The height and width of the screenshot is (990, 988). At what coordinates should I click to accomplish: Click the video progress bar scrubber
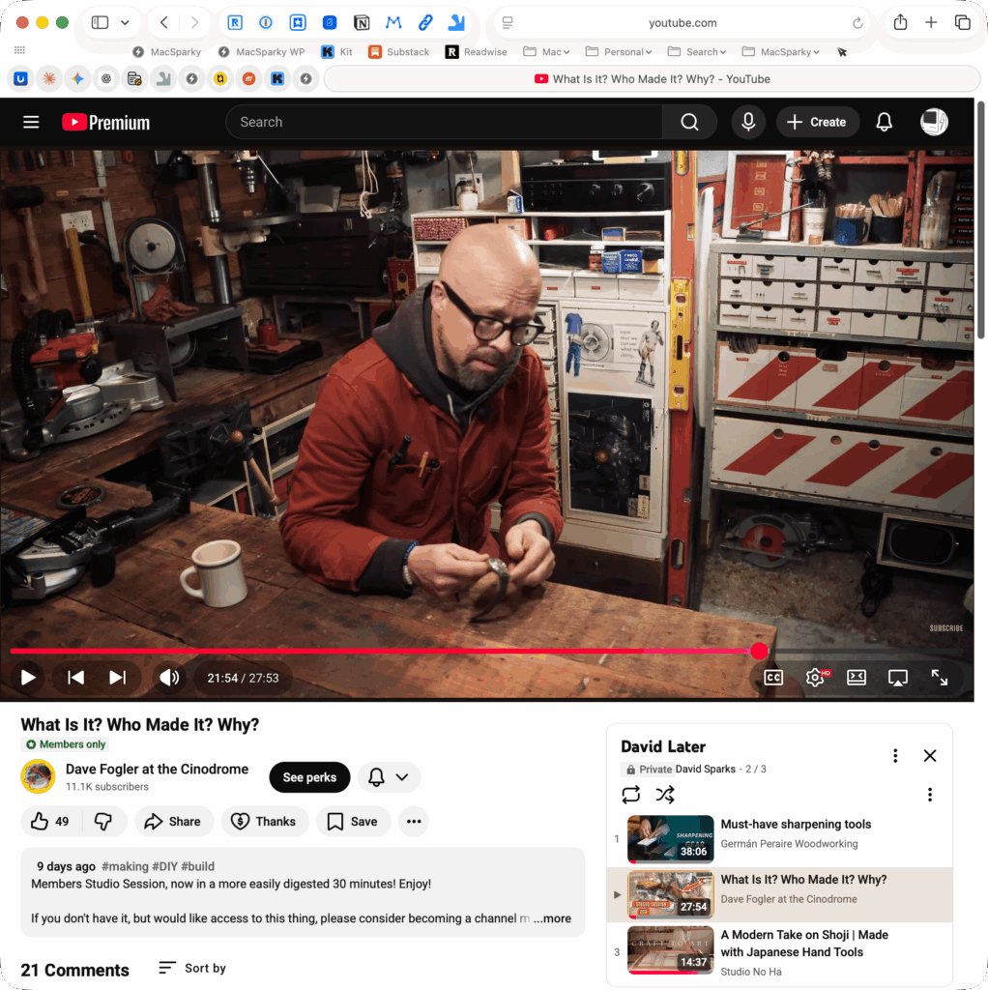[x=759, y=652]
